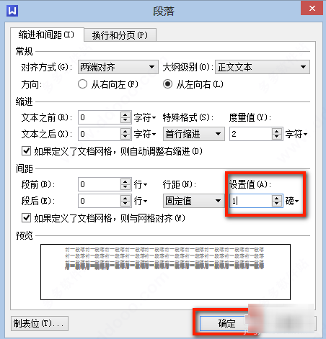Open the 对齐方式 dropdown showing 两端对齐
This screenshot has height=339, width=326.
(x=118, y=67)
